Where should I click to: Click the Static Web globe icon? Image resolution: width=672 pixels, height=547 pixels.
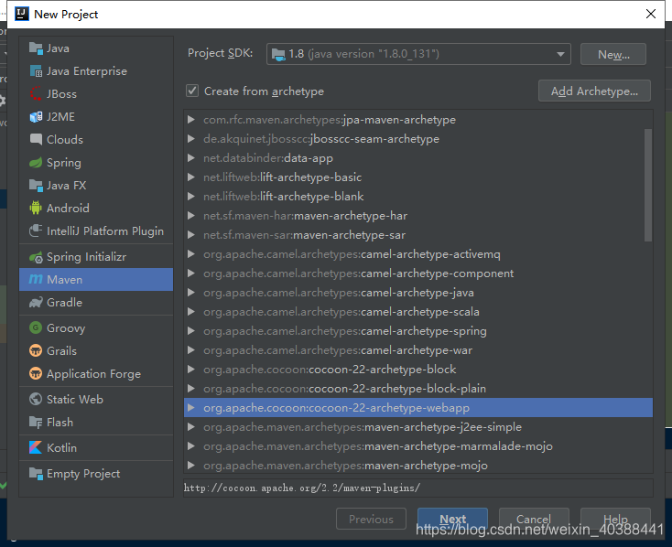(36, 399)
